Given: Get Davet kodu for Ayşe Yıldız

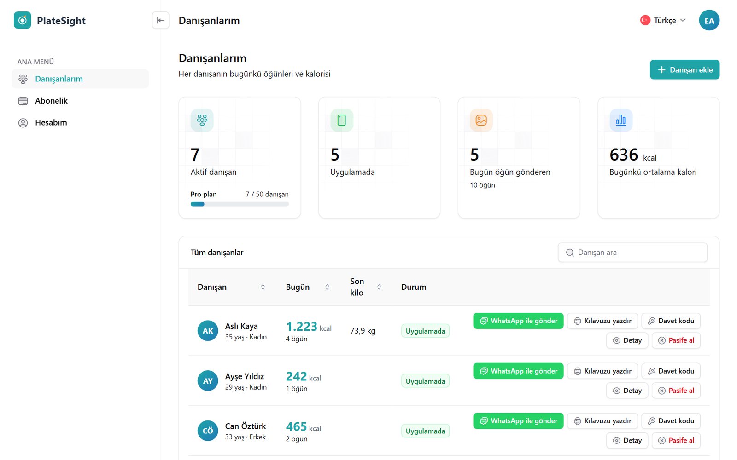Looking at the screenshot, I should (671, 371).
